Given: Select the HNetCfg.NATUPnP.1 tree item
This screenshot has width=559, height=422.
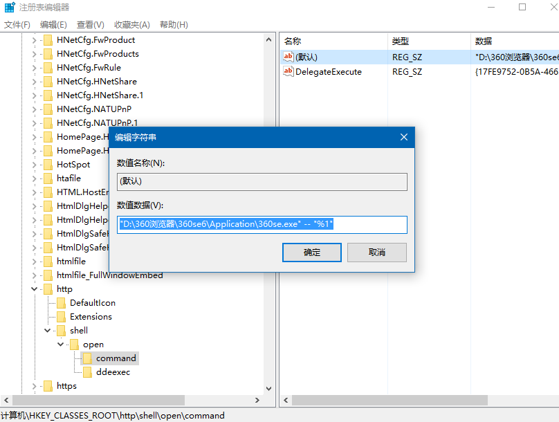Looking at the screenshot, I should pyautogui.click(x=98, y=123).
